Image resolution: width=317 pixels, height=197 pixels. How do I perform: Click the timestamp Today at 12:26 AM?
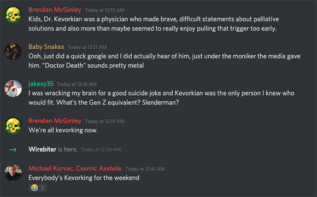click(101, 149)
